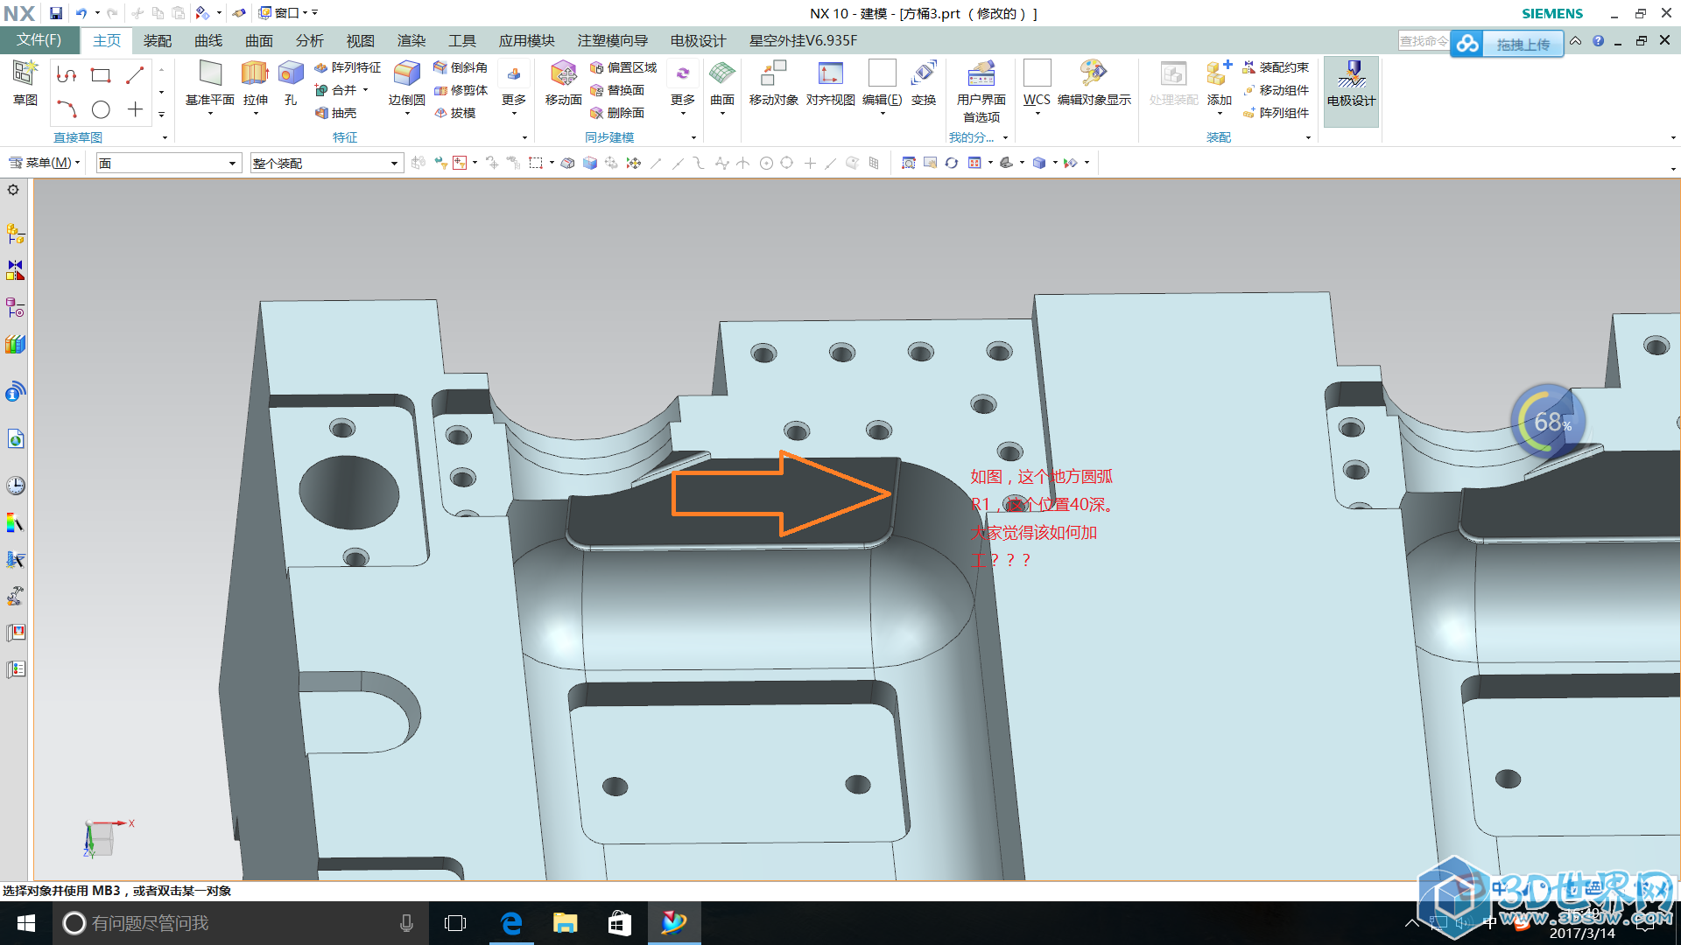Open Microsoft Edge from taskbar
The image size is (1681, 945).
(x=511, y=923)
